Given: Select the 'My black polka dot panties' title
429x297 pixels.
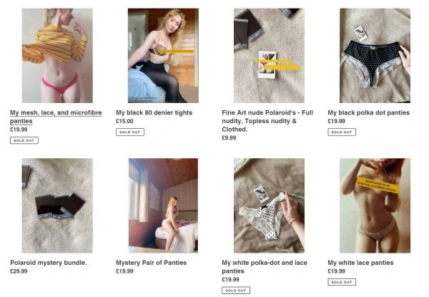Looking at the screenshot, I should coord(369,112).
